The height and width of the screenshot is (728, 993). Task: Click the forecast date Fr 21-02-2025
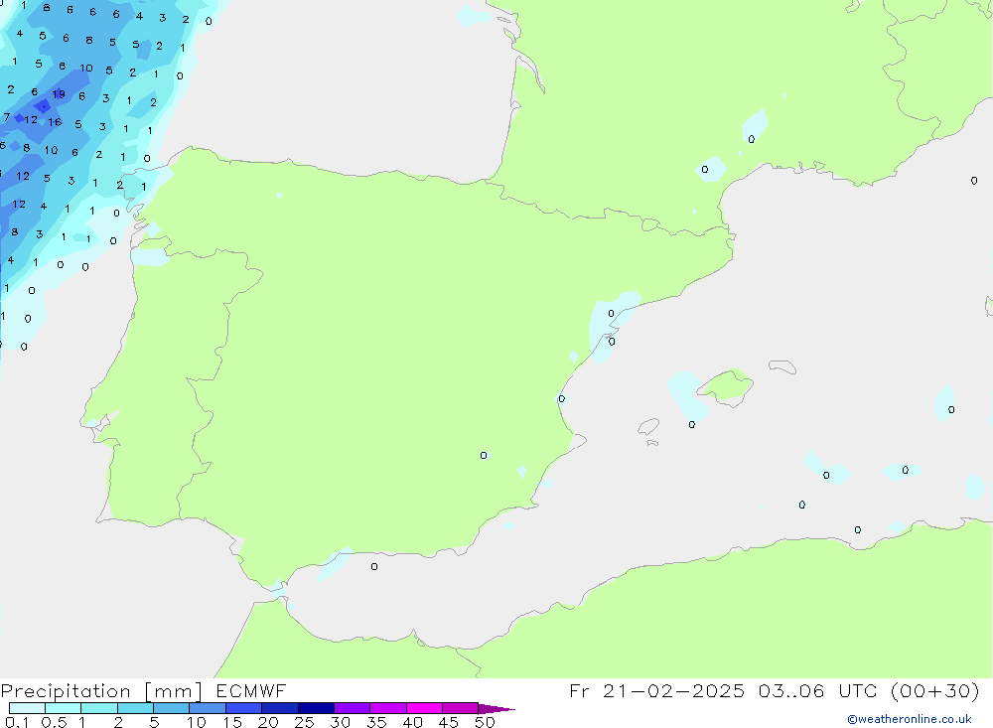point(657,691)
